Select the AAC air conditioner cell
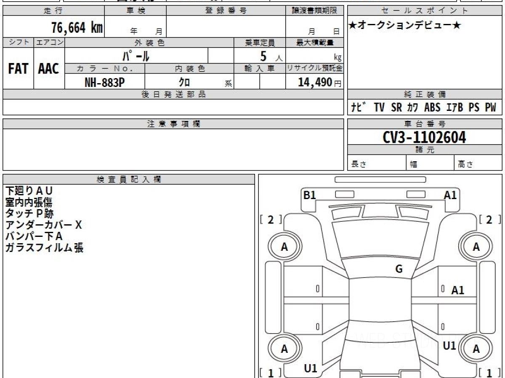 [49, 69]
